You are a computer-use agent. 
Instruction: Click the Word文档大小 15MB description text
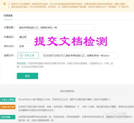[x=65, y=99]
